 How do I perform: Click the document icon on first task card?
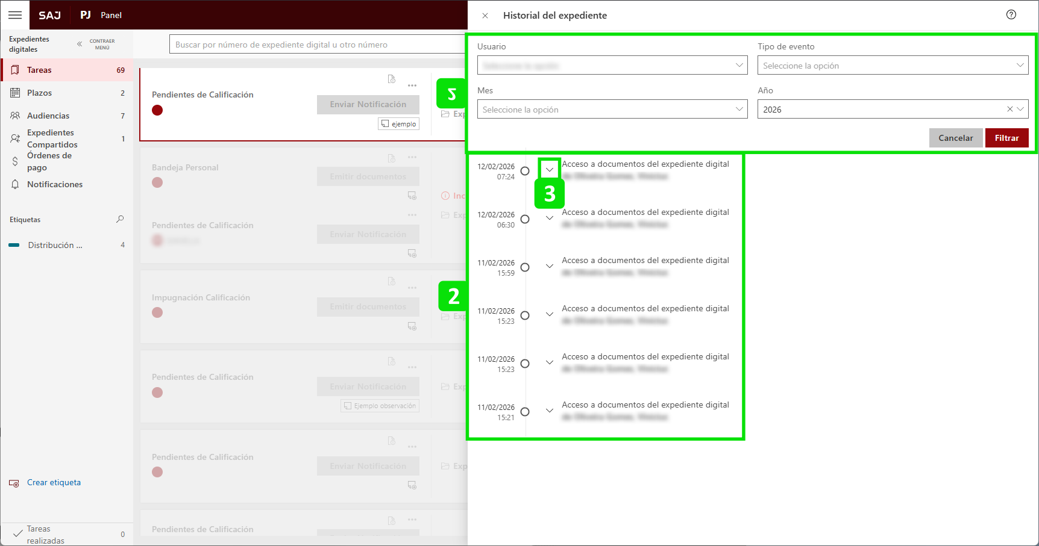coord(392,79)
